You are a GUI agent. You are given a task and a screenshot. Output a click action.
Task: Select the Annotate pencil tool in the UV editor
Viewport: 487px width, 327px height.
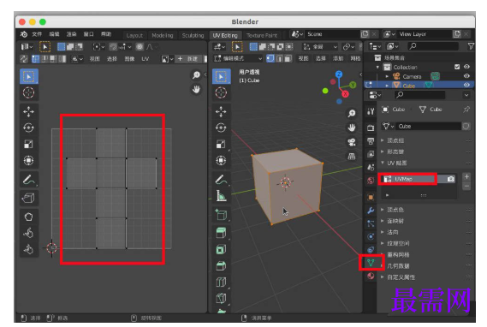click(x=29, y=180)
